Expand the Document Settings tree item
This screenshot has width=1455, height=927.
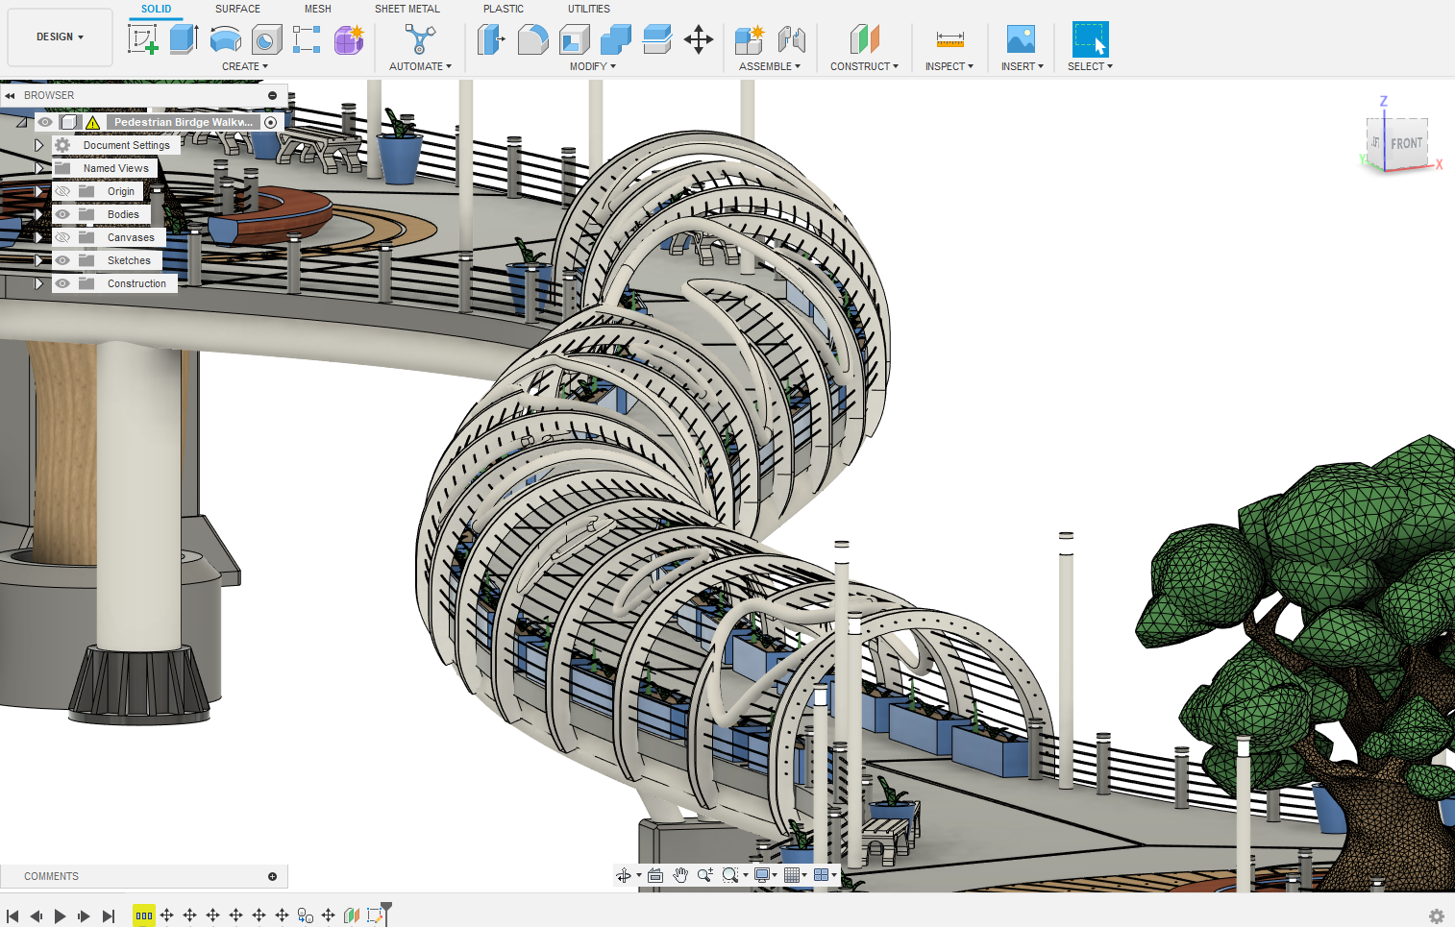coord(38,144)
